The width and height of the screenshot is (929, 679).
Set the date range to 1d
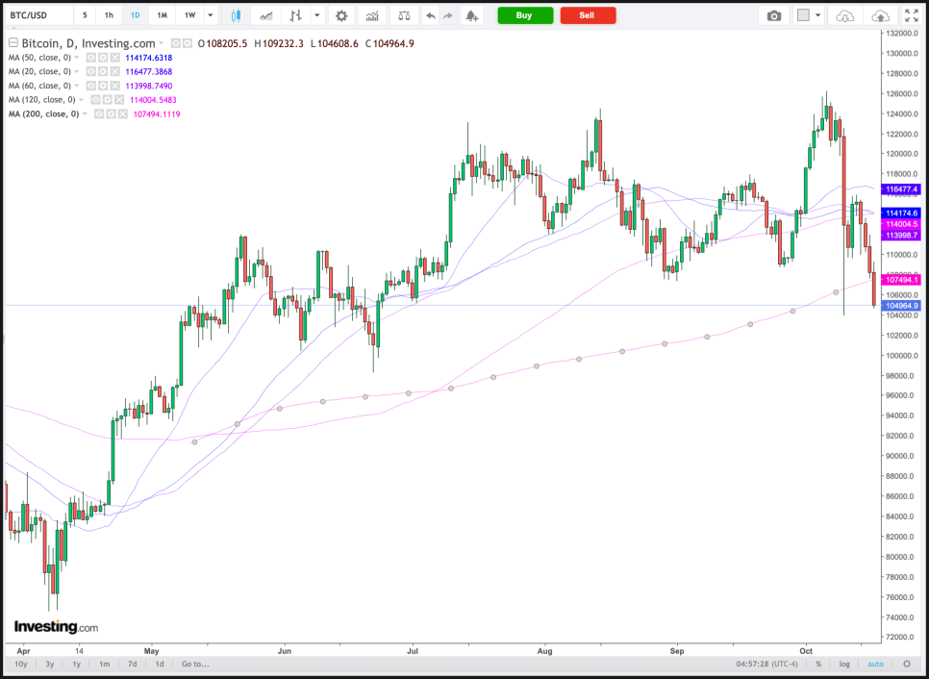pyautogui.click(x=160, y=664)
